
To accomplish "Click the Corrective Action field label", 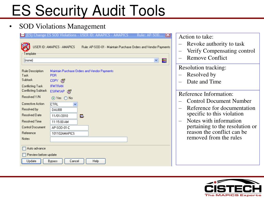I will click(33, 104).
